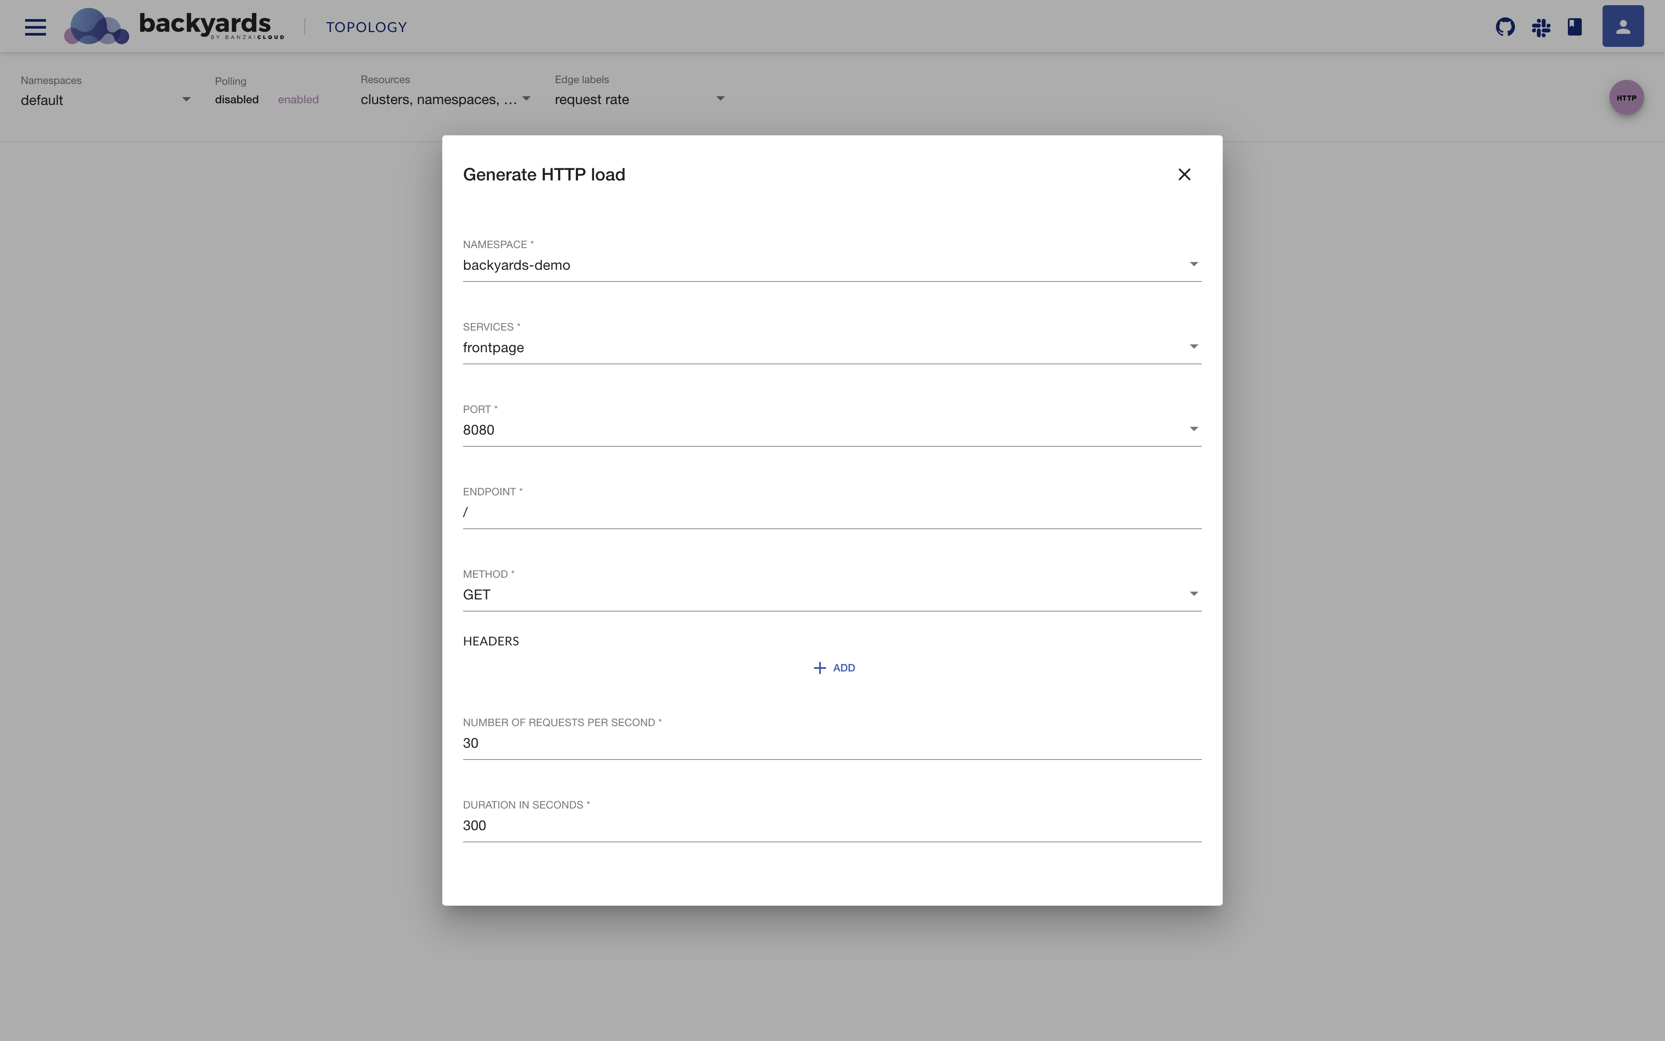Viewport: 1665px width, 1041px height.
Task: Click the round HTTP load button
Action: click(1626, 98)
